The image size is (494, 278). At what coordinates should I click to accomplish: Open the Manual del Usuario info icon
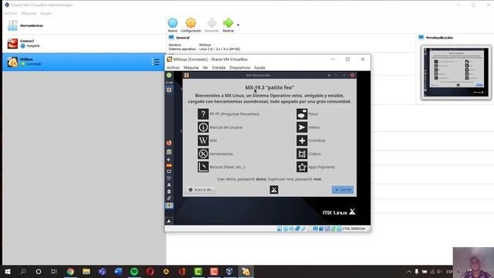coord(203,127)
